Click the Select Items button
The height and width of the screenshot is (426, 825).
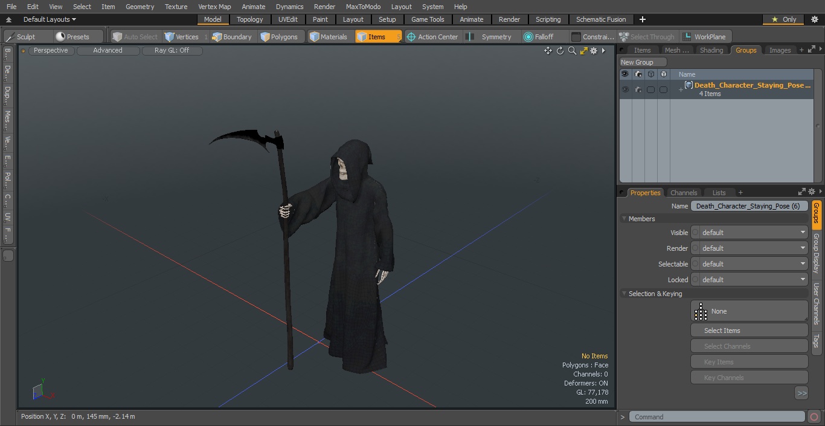click(750, 331)
